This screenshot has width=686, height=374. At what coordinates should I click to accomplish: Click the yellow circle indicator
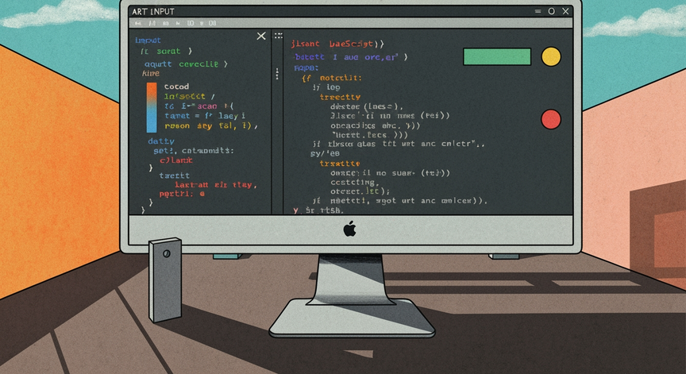(551, 57)
